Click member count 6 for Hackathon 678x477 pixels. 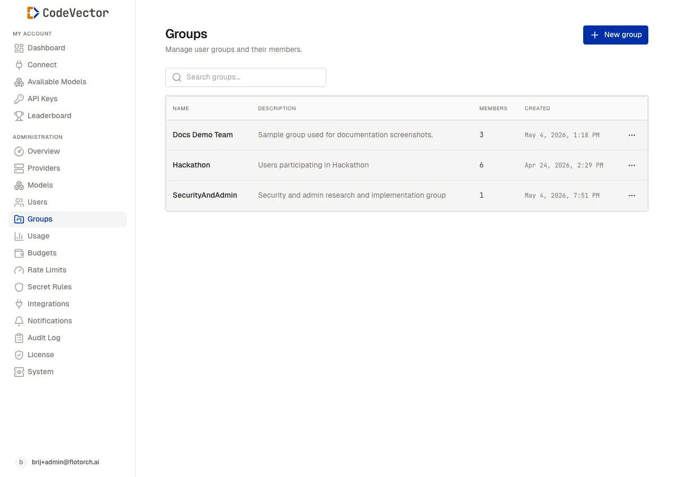(481, 165)
